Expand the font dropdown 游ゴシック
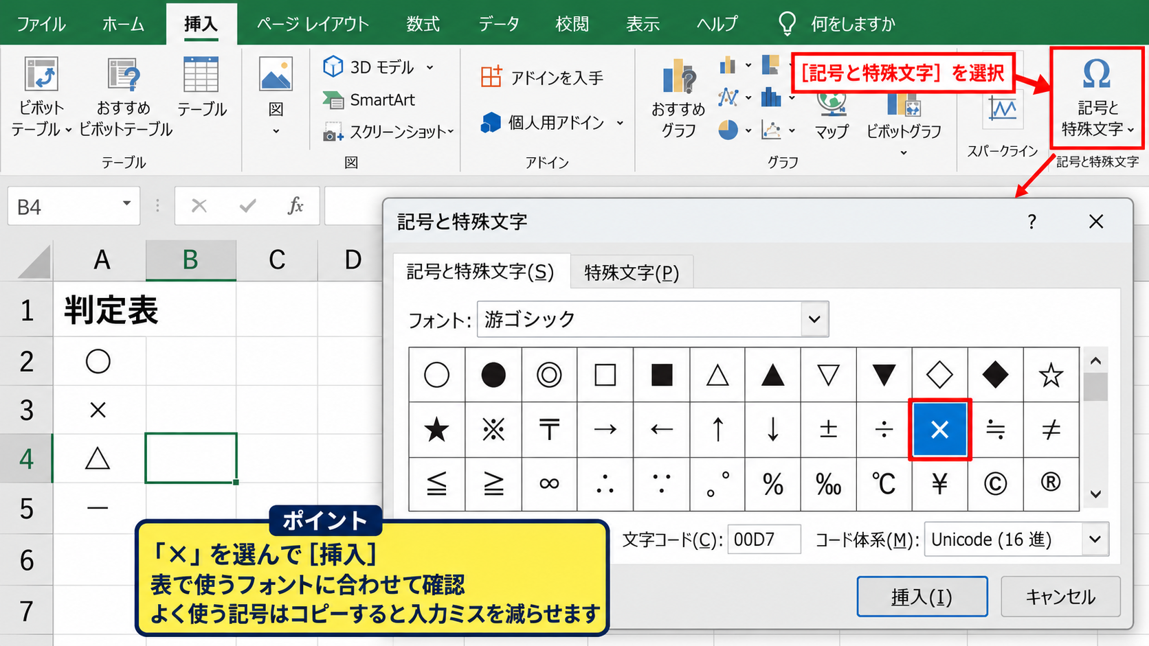This screenshot has width=1149, height=646. tap(814, 319)
